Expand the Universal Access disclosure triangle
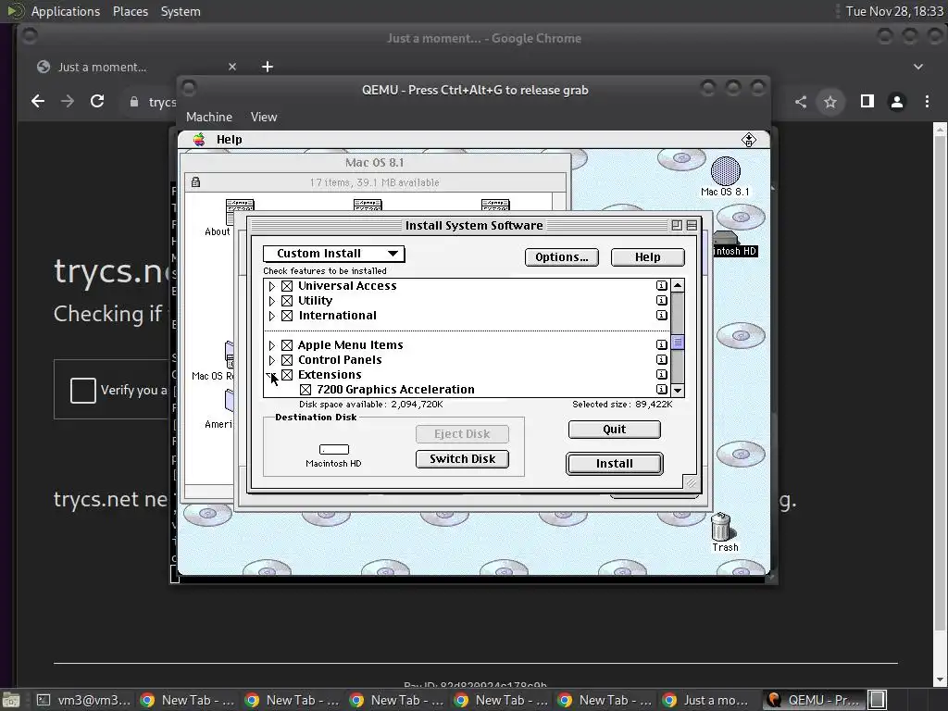948x711 pixels. pos(272,286)
